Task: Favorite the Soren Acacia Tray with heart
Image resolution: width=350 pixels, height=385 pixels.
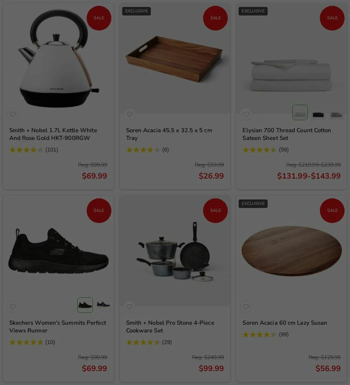Action: pos(129,114)
